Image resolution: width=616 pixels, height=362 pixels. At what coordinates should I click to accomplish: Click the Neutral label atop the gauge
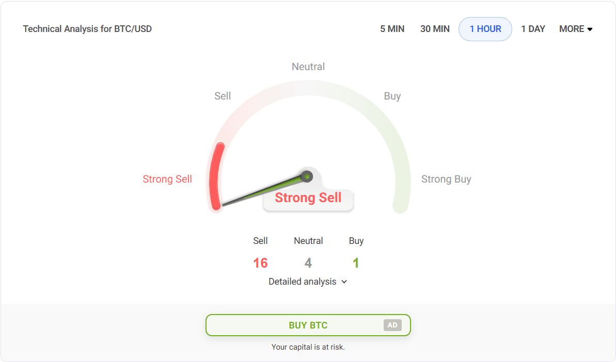(308, 67)
